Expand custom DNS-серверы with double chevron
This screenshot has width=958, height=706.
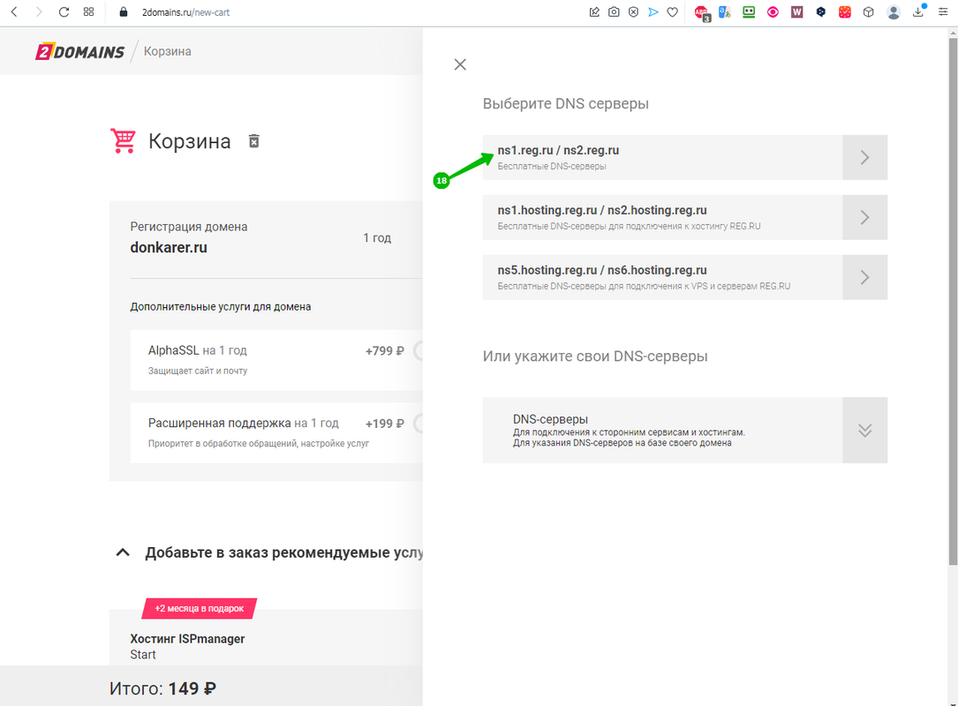pos(864,430)
